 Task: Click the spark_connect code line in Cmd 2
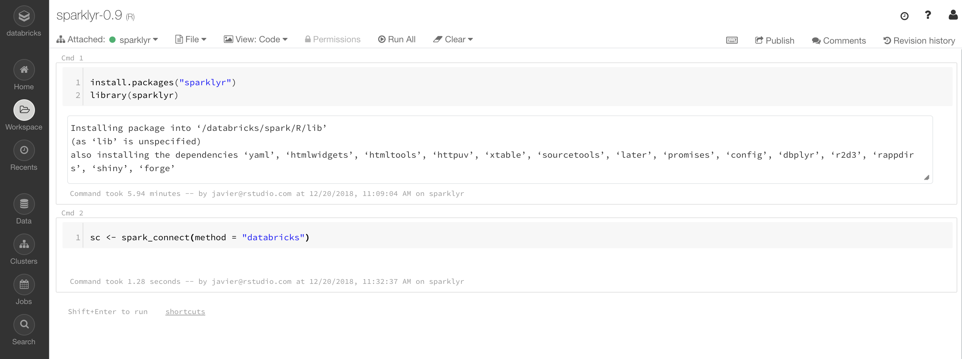(x=200, y=237)
